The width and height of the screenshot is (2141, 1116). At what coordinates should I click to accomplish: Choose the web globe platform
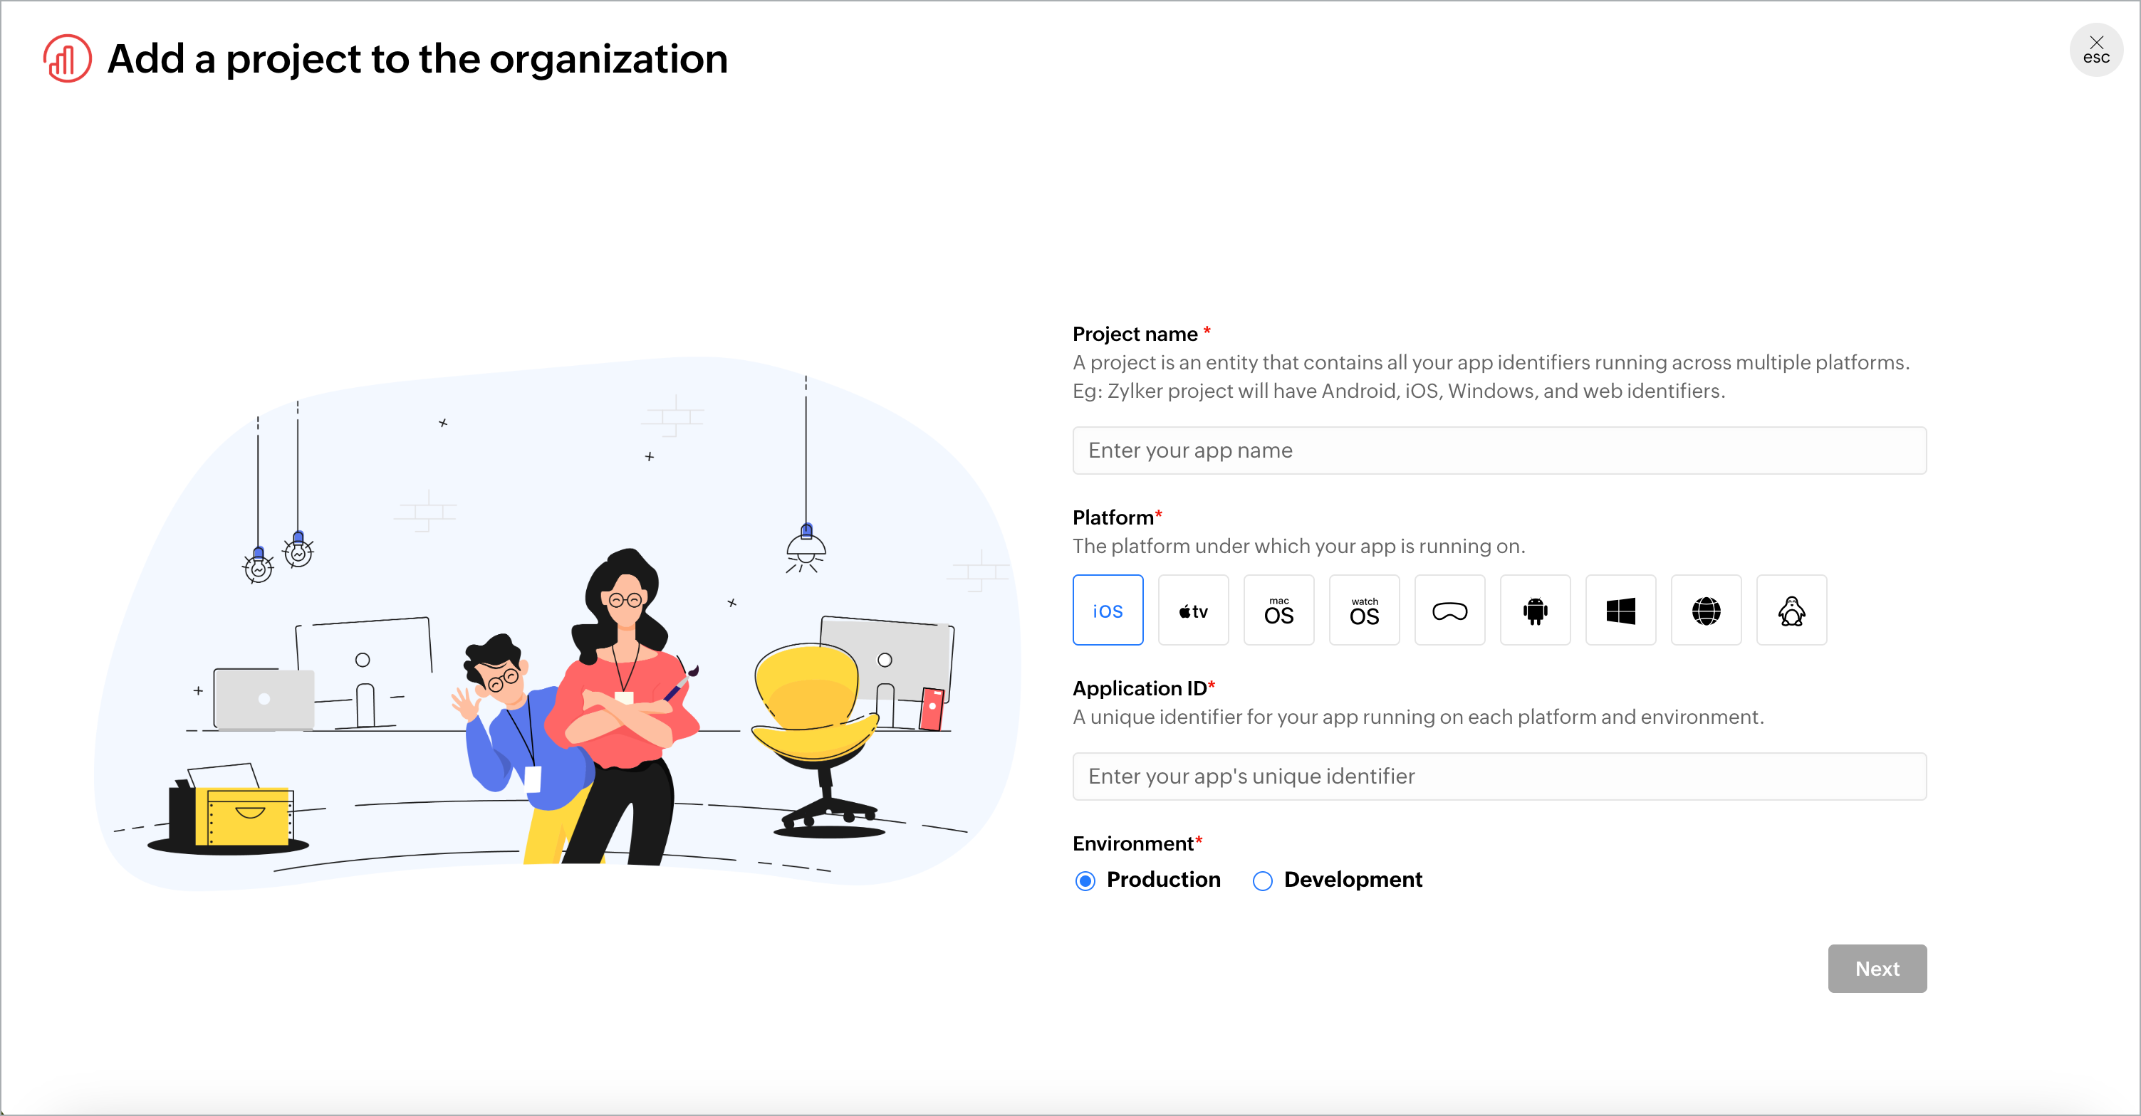tap(1706, 611)
